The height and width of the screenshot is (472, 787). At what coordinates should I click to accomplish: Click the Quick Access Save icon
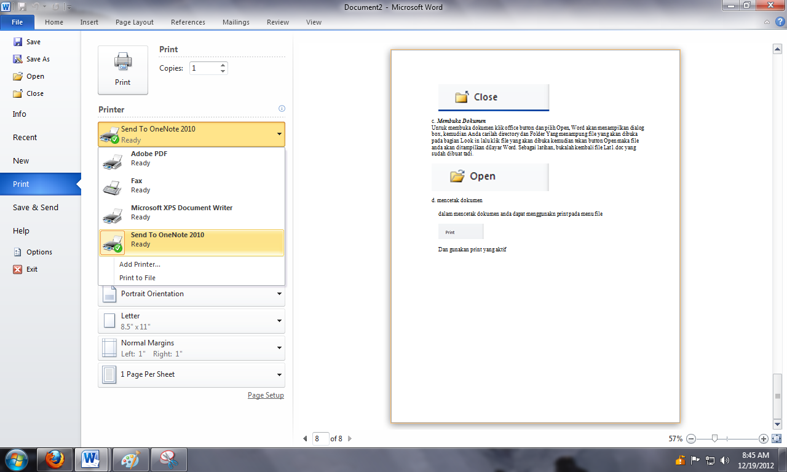tap(22, 7)
